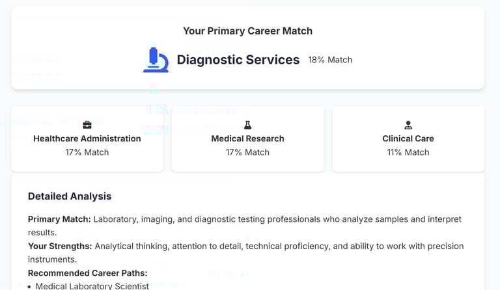Viewport: 500px width, 290px height.
Task: Click 17% Match under Medical Research
Action: click(247, 152)
